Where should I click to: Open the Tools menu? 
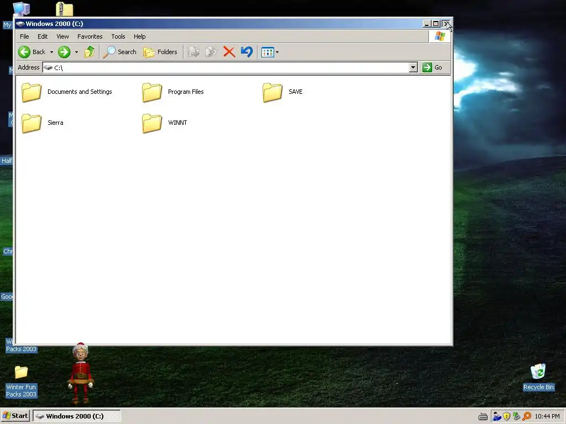tap(118, 36)
